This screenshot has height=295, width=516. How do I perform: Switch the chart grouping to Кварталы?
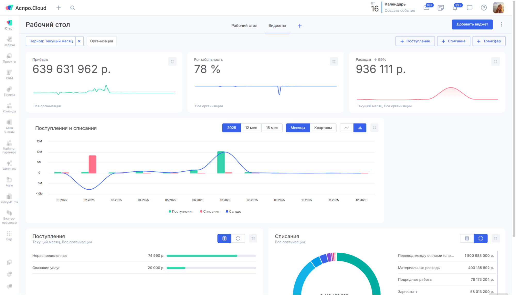(323, 128)
